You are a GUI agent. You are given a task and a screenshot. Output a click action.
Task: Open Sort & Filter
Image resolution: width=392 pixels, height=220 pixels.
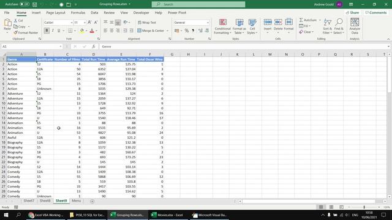(327, 26)
